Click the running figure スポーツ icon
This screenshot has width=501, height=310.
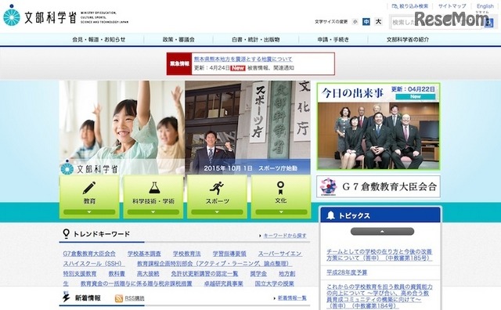click(217, 188)
